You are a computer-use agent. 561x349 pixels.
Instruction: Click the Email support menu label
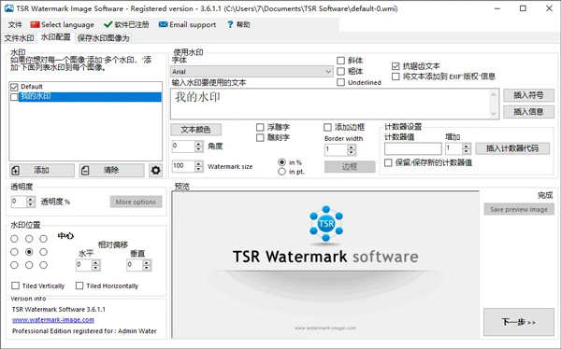[193, 24]
